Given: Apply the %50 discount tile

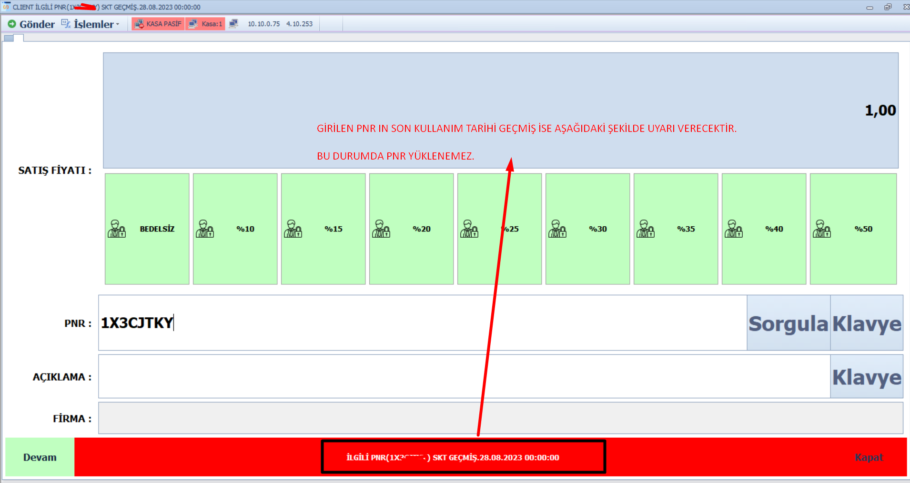Looking at the screenshot, I should tap(853, 229).
